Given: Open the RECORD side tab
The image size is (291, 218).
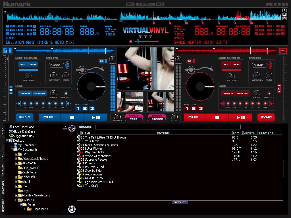Looking at the screenshot, I should click(x=3, y=151).
